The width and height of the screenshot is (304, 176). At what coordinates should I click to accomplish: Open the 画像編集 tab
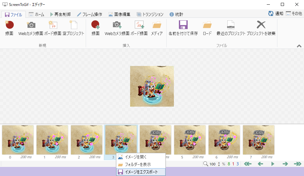119,14
